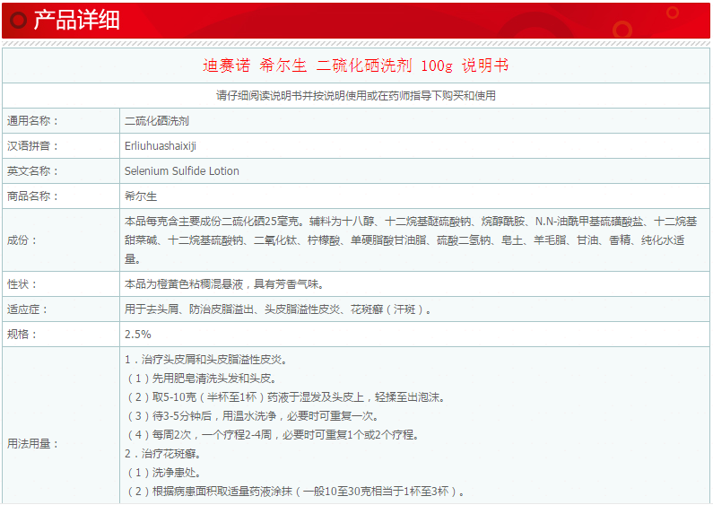Click the line （3）待3-5分钟后，用温水洗净

click(x=252, y=416)
